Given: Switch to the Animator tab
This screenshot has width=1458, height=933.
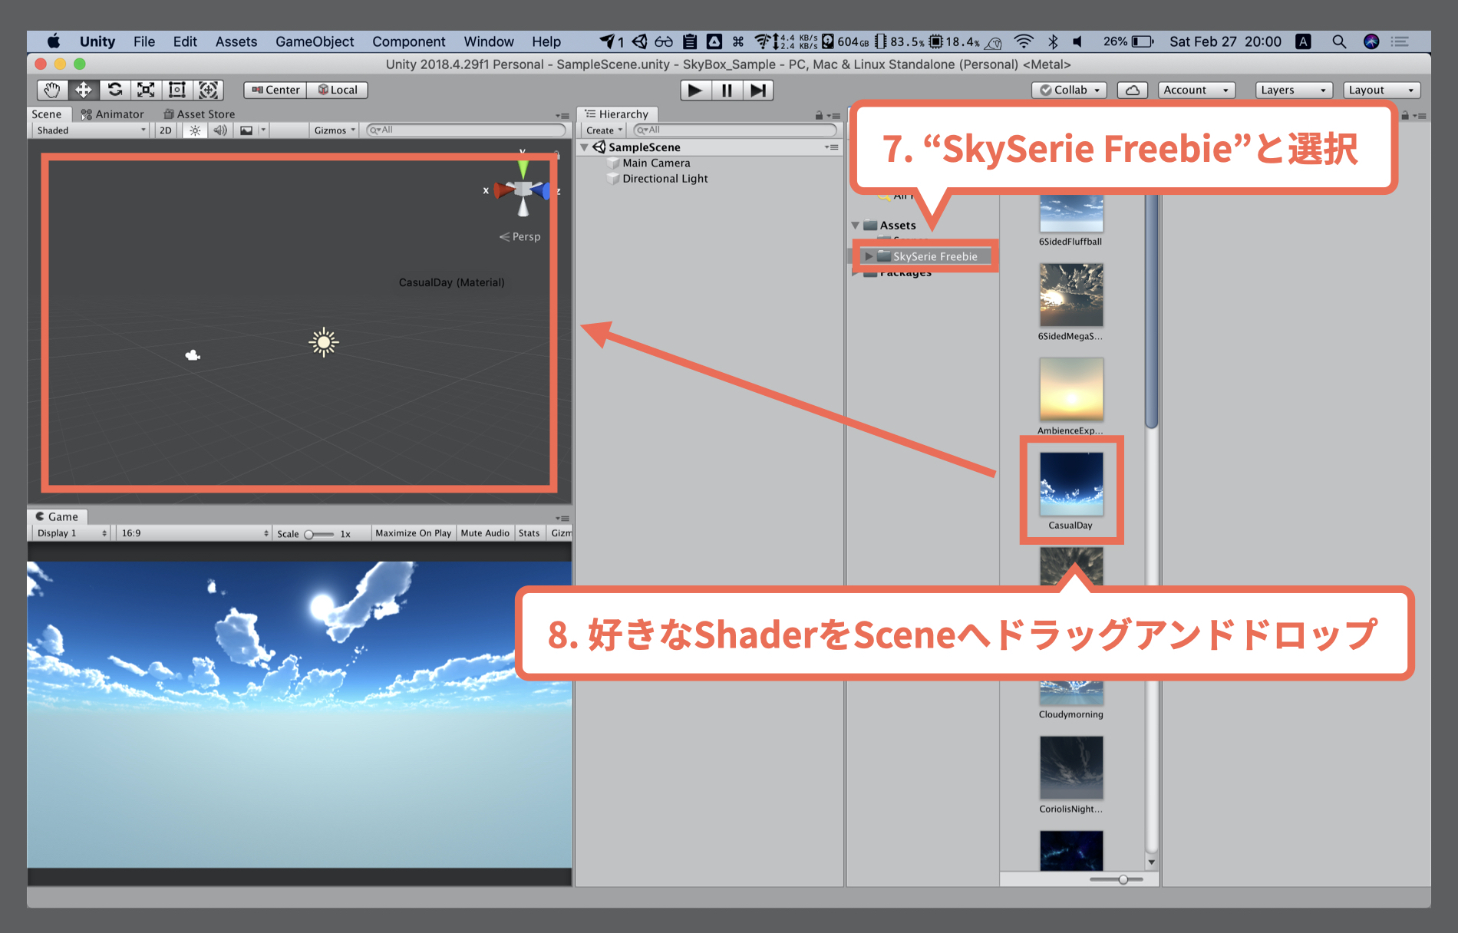Looking at the screenshot, I should click(x=113, y=114).
